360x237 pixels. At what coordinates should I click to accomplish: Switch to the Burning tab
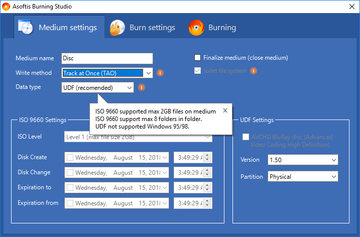coord(222,28)
